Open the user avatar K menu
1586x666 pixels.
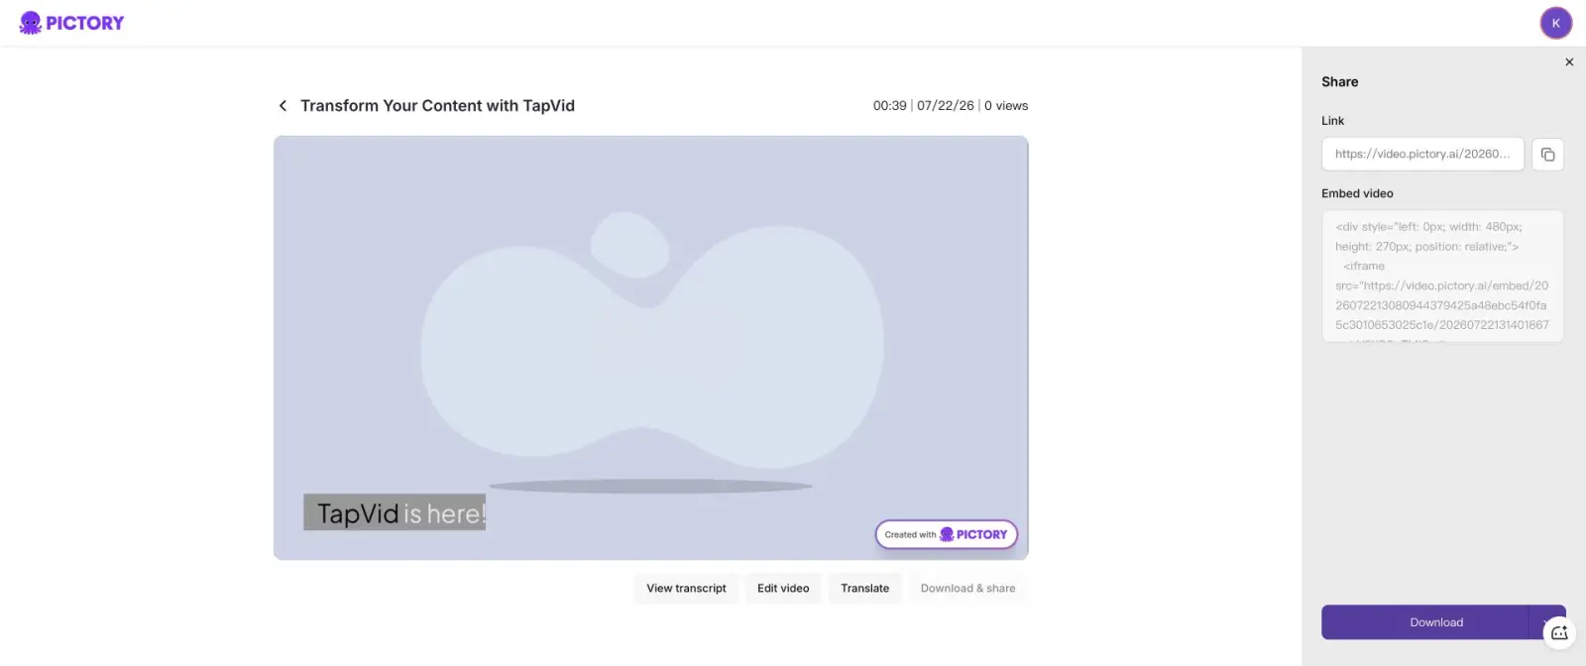[x=1555, y=23]
